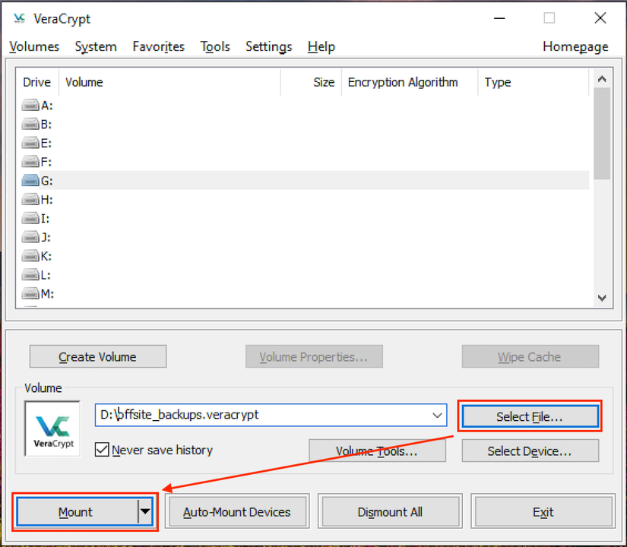Expand the Mount button dropdown arrow
This screenshot has height=547, width=627.
pos(144,511)
